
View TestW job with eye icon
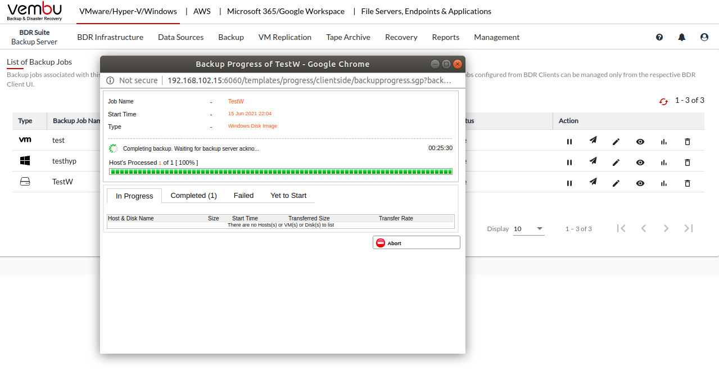[640, 183]
